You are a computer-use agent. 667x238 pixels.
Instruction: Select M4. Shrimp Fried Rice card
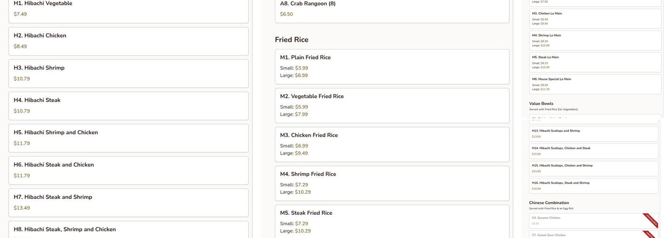392,183
